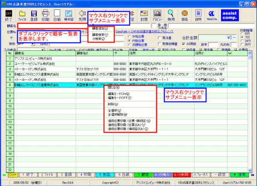Viewport: 257px width, 186px height.
Task: Click the assist comp. logo
Action: click(x=230, y=15)
